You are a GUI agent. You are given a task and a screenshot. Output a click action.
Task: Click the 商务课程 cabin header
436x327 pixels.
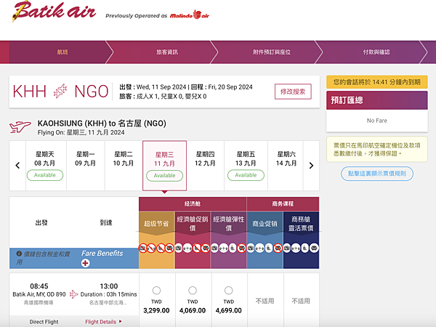tap(283, 203)
